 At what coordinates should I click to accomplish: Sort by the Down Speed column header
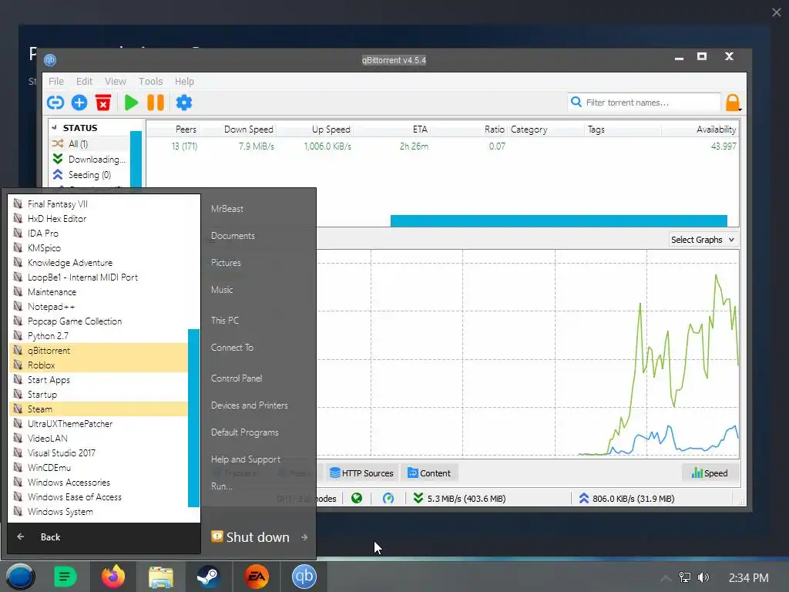click(249, 129)
